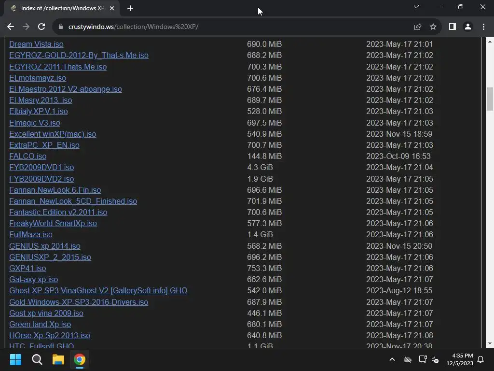The image size is (494, 371).
Task: Click the muted volume tray icon
Action: coord(436,359)
